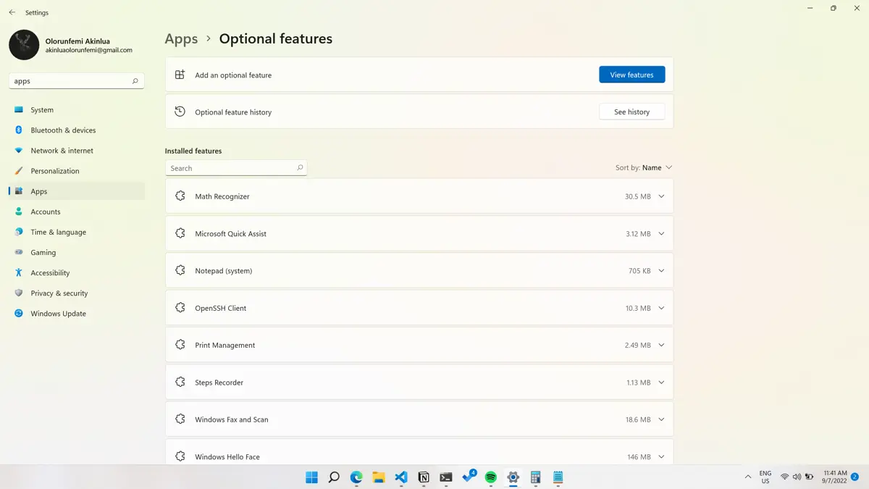Click the OpenSSH Client feature icon
This screenshot has height=489, width=869.
pos(180,308)
